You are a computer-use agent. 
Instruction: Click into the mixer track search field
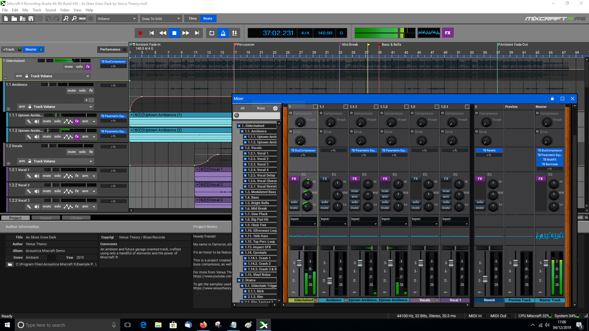point(257,116)
